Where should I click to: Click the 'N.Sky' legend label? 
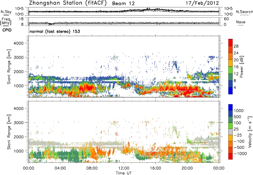pos(6,12)
